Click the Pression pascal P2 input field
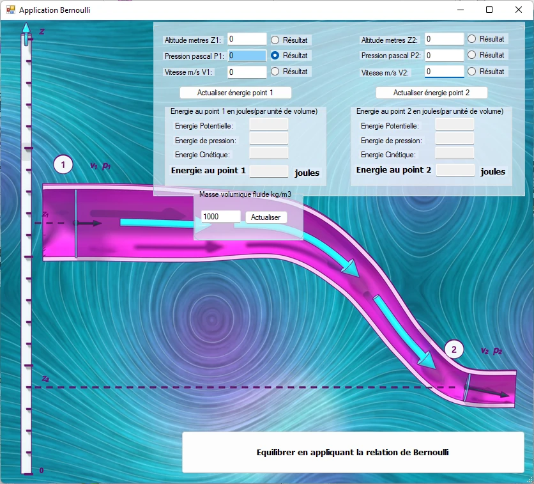The width and height of the screenshot is (534, 484). (444, 55)
